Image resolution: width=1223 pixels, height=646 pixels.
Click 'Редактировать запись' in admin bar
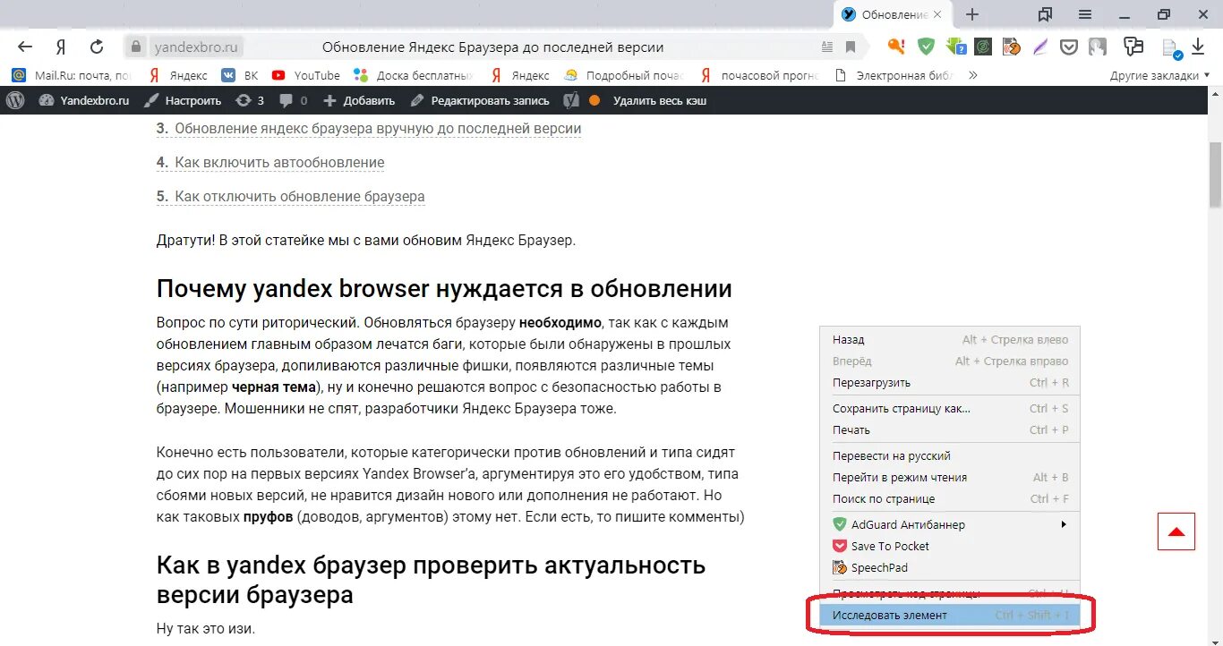(480, 100)
